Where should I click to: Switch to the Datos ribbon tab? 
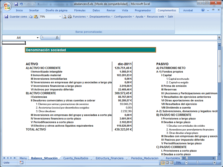click(x=96, y=10)
